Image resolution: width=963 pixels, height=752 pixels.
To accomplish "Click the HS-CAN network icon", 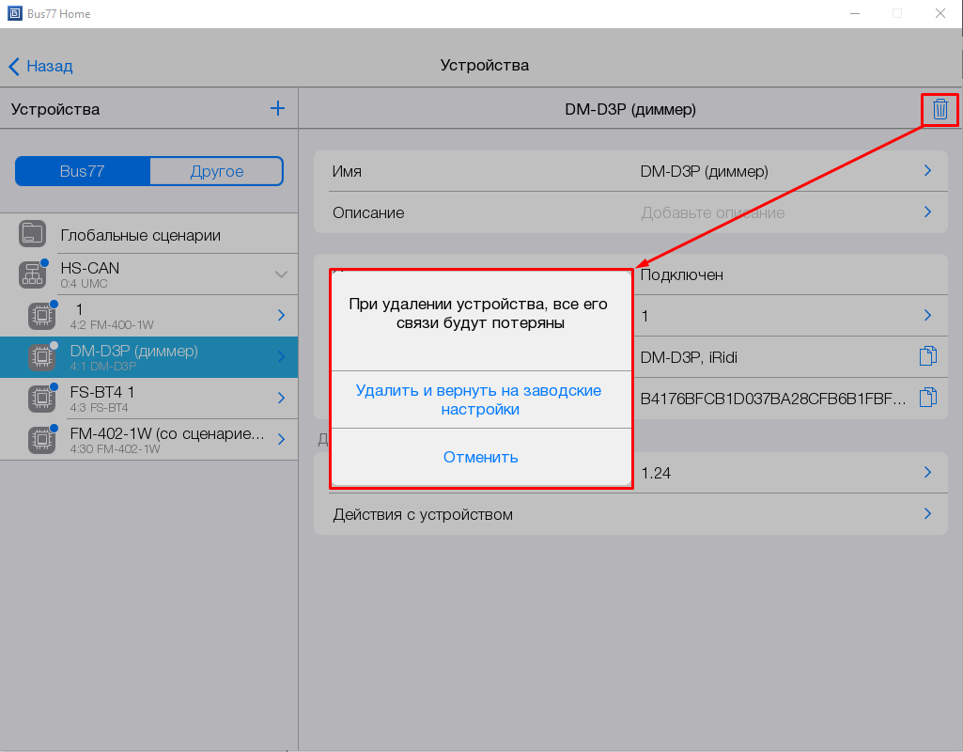I will point(33,274).
